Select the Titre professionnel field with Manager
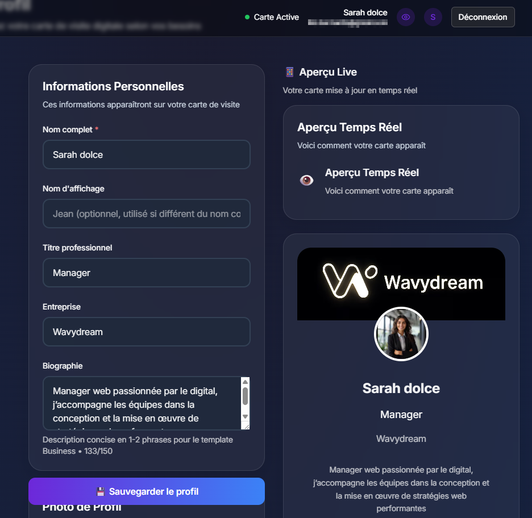Image resolution: width=532 pixels, height=518 pixels. coord(147,273)
